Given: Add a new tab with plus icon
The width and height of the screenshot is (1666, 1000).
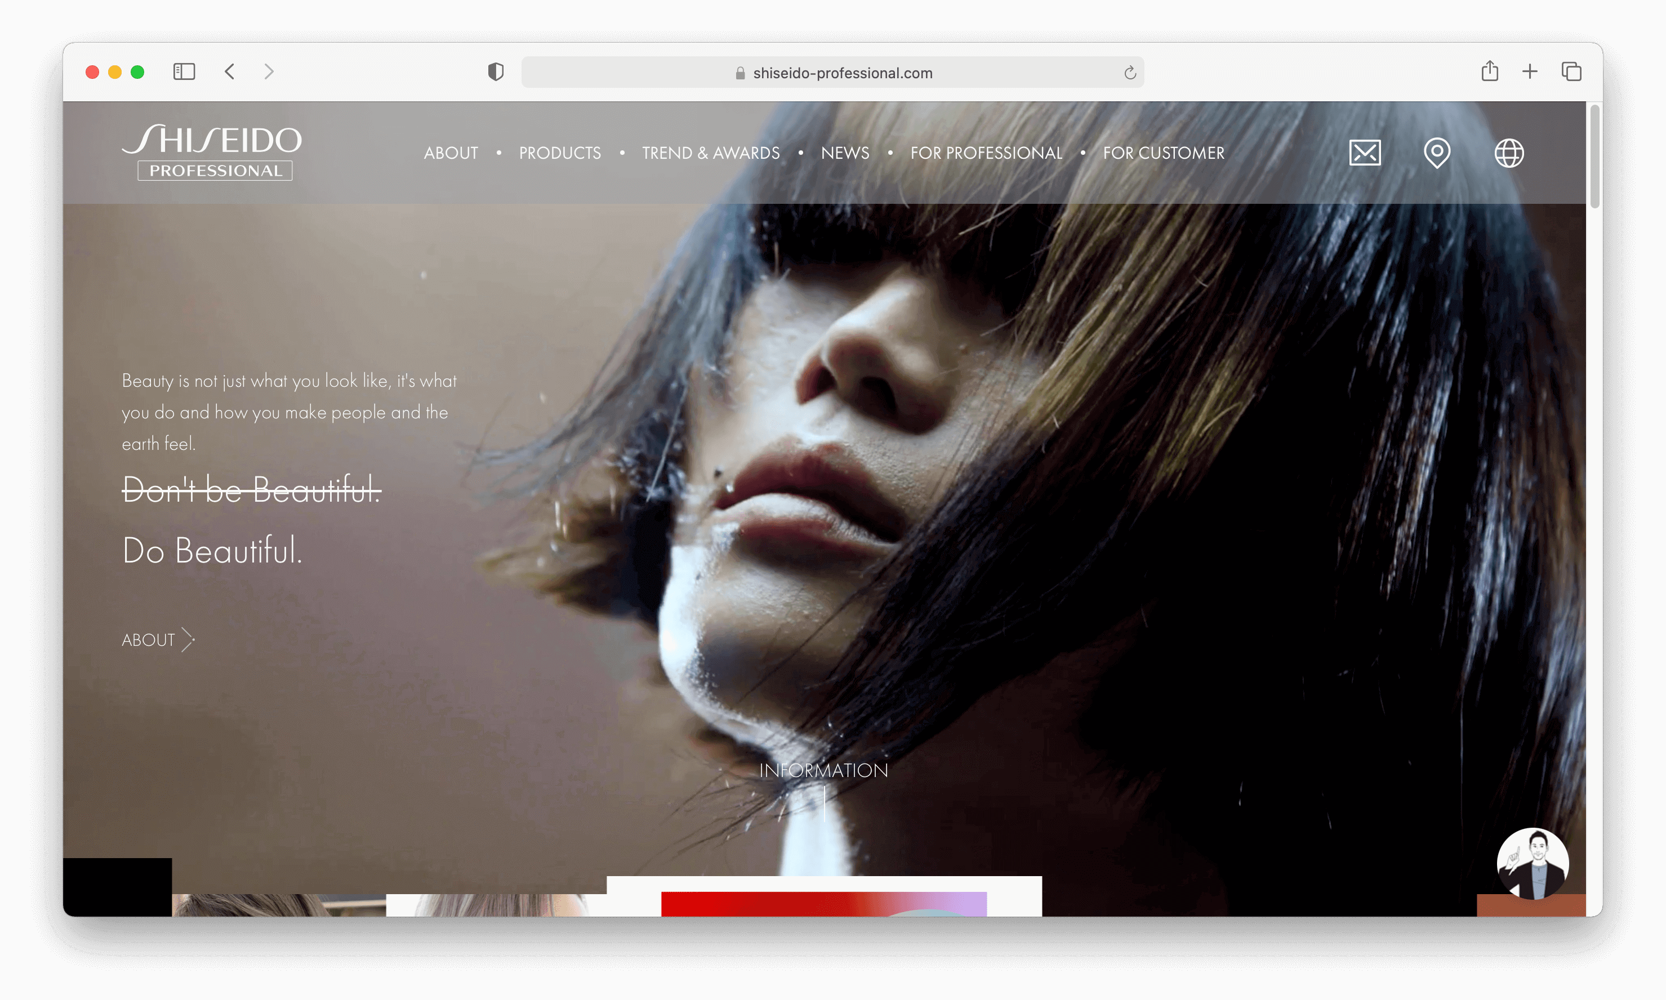Looking at the screenshot, I should pos(1529,72).
